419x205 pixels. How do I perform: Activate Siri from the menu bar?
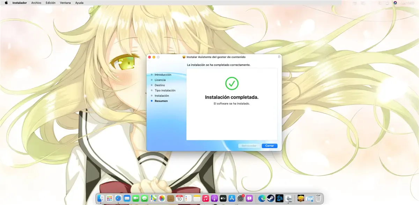click(395, 2)
